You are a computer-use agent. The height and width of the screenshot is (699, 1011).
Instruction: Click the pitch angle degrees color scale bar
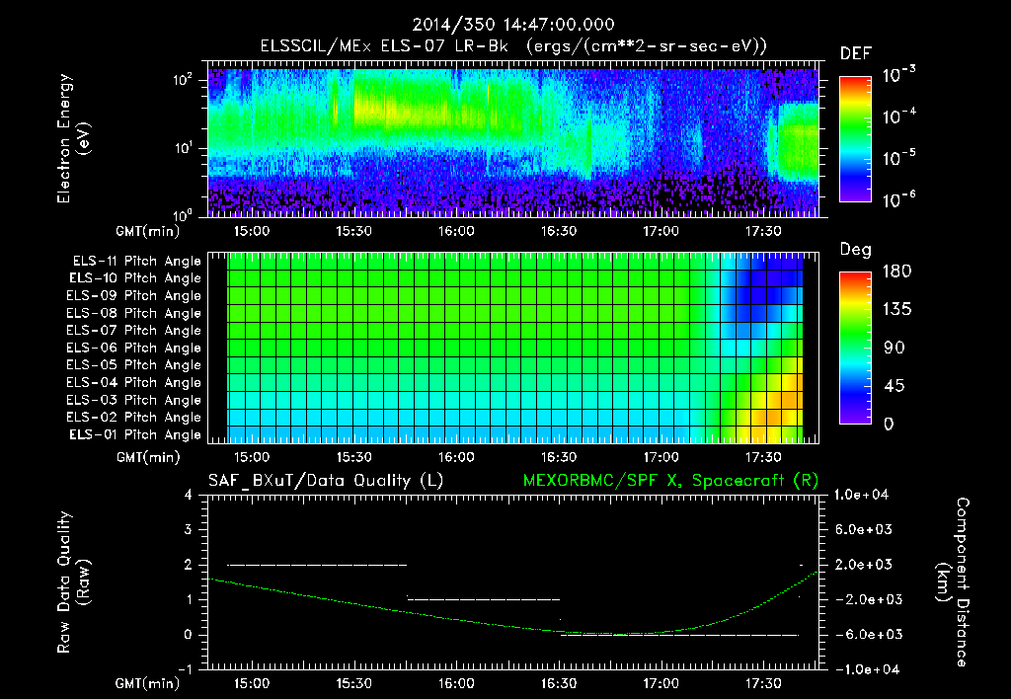point(856,349)
